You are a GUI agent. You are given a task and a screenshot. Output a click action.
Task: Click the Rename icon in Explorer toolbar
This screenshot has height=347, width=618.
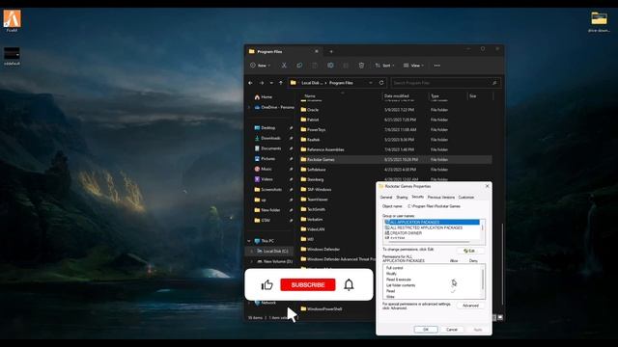tap(330, 66)
